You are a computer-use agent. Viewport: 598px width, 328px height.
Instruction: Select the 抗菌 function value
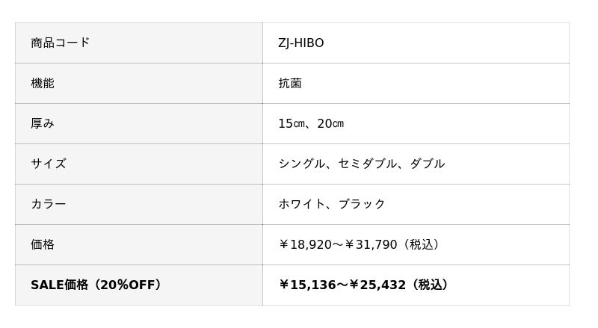coord(290,83)
